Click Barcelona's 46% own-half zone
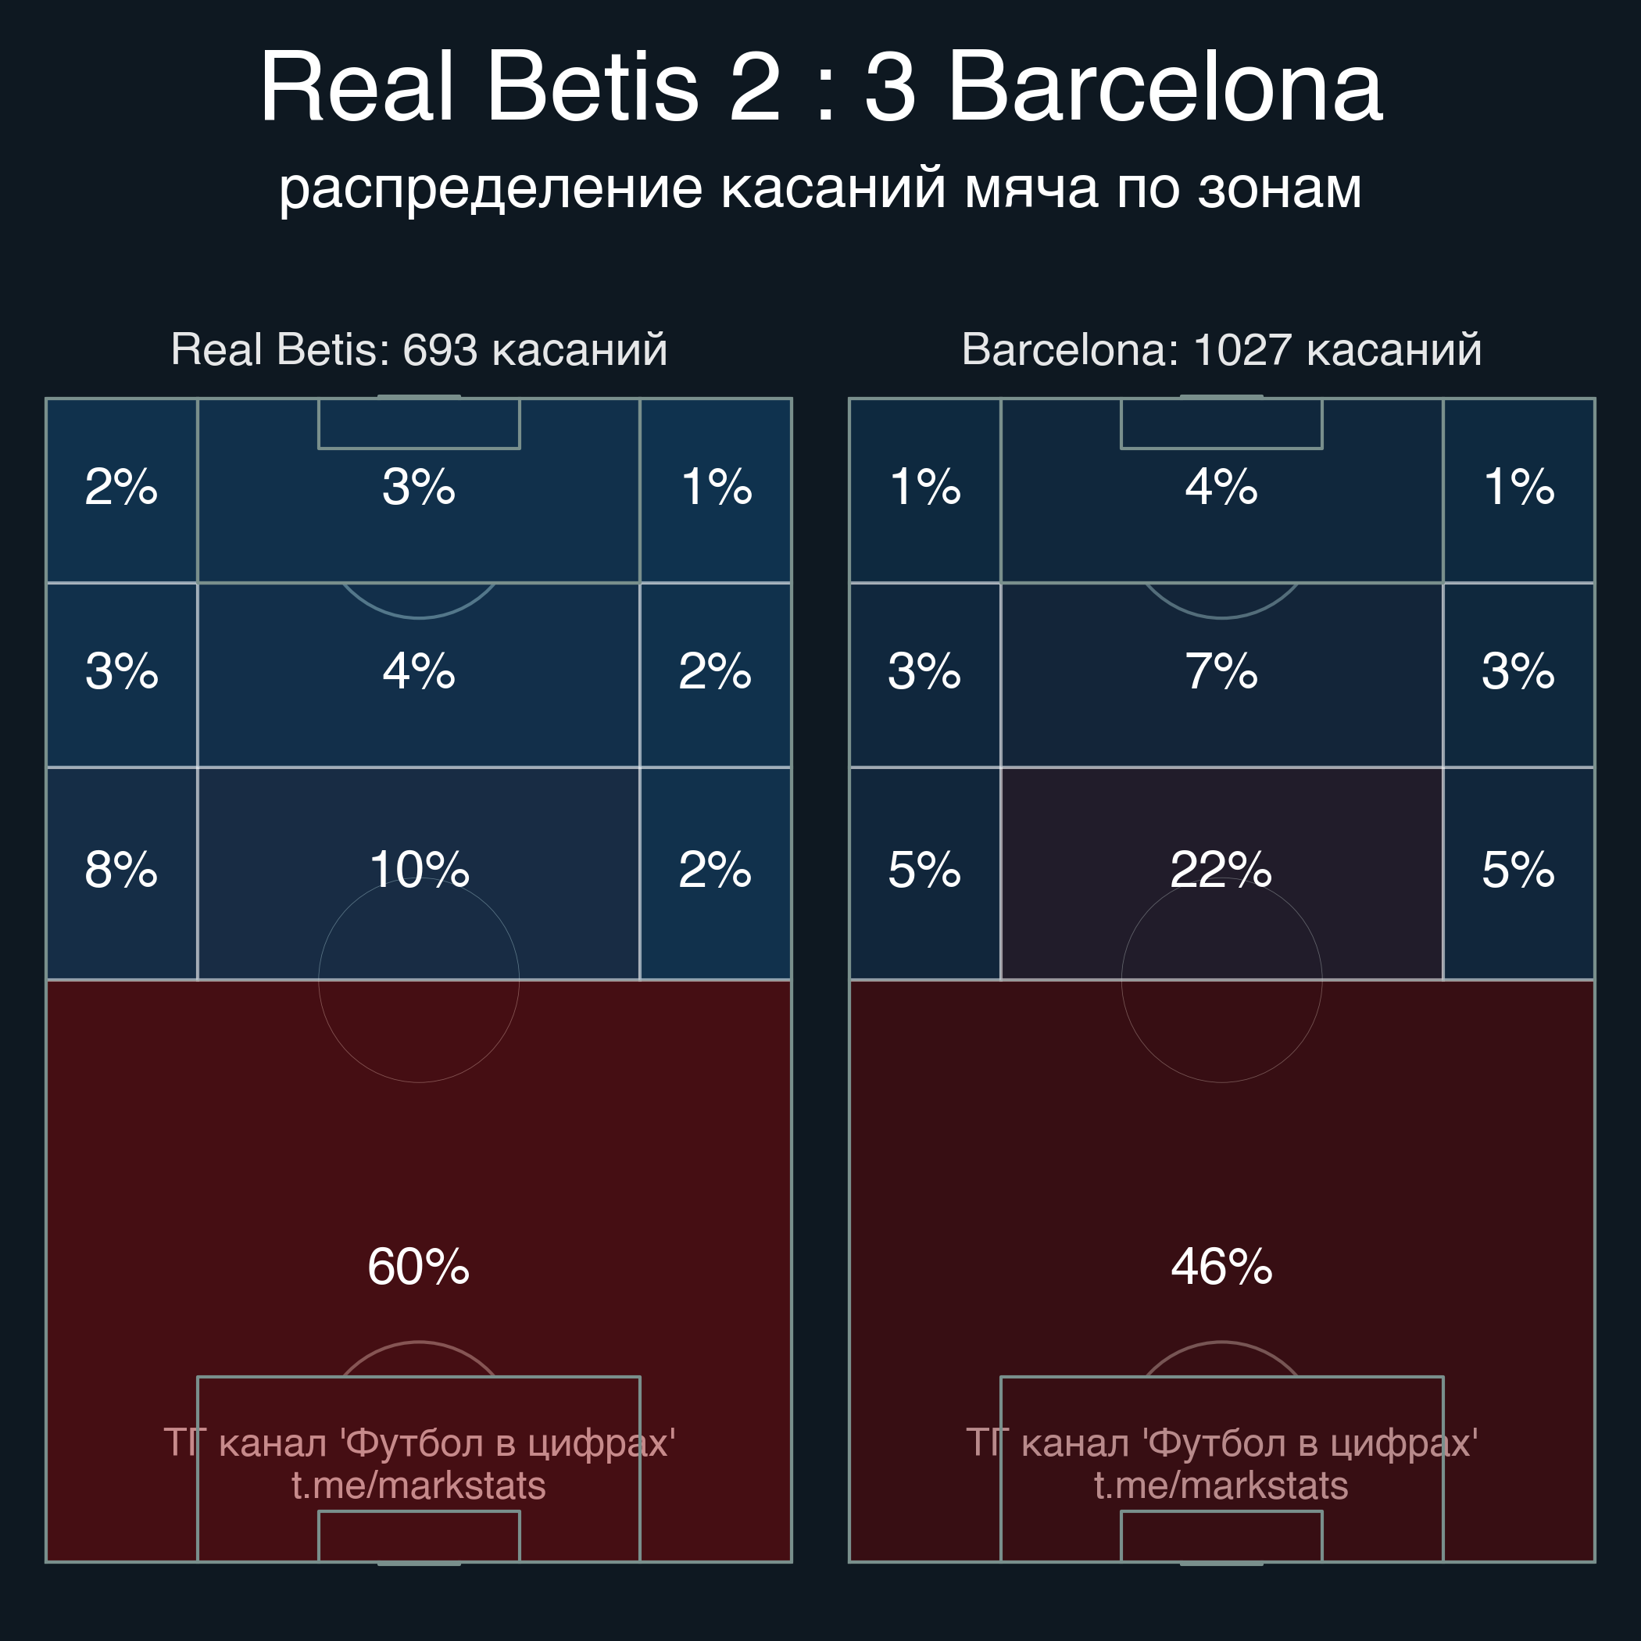Screen dimensions: 1641x1641 coord(1221,1267)
